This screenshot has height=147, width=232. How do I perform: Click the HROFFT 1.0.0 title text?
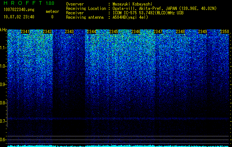29,3
